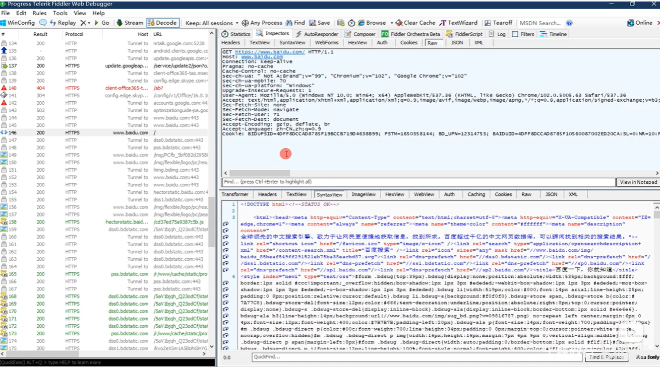660x367 pixels.
Task: Open the View menu
Action: [x=80, y=13]
